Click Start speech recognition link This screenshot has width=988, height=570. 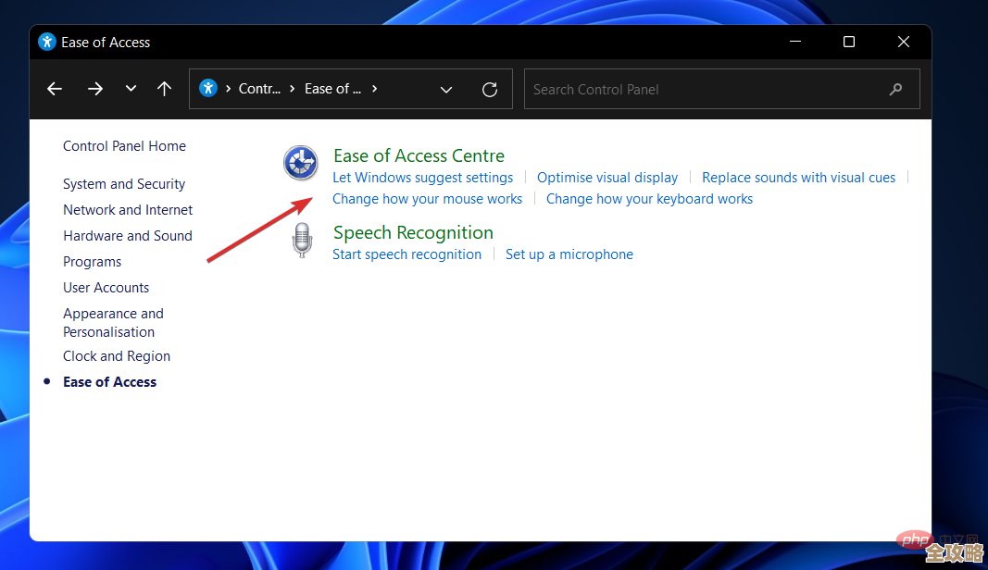(x=406, y=254)
